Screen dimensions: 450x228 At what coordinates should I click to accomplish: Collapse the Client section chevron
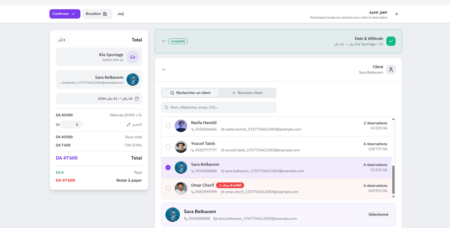click(163, 69)
